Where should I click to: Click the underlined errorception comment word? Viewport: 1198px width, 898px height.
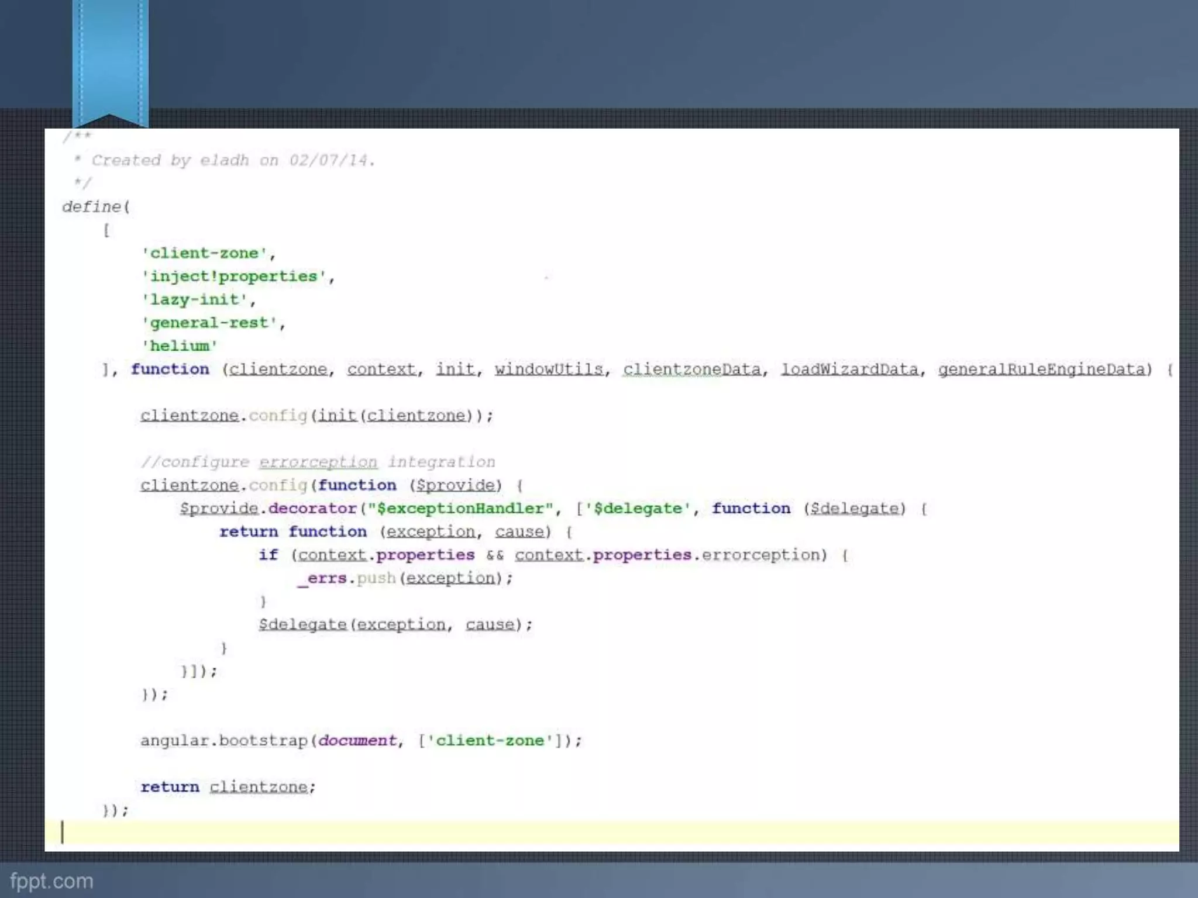tap(318, 462)
